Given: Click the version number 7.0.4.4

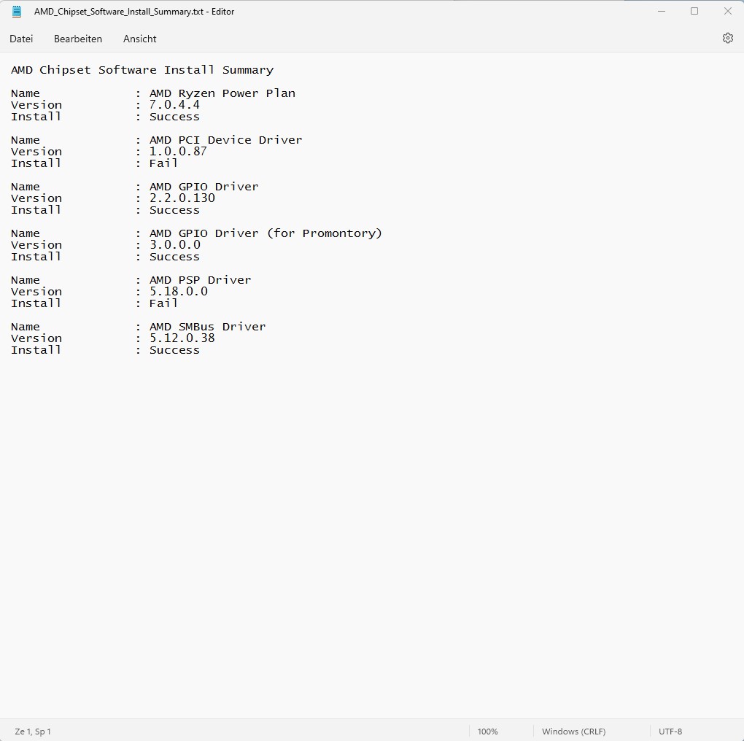Looking at the screenshot, I should click(x=174, y=105).
